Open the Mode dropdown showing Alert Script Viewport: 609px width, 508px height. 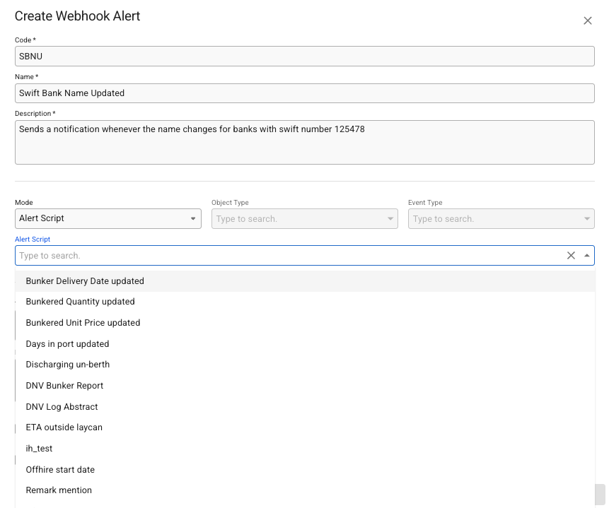coord(108,219)
